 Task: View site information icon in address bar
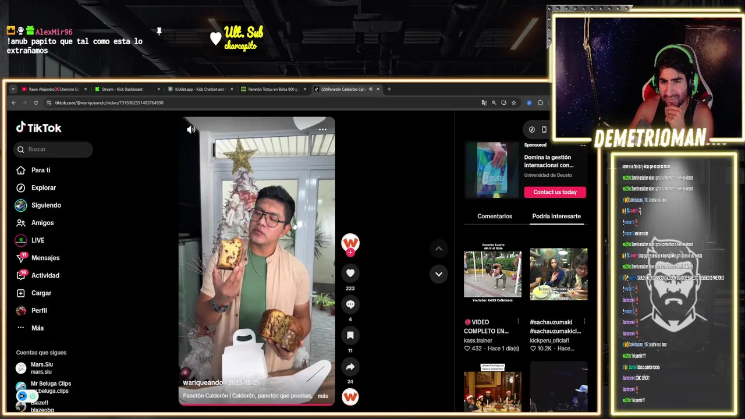[x=48, y=102]
